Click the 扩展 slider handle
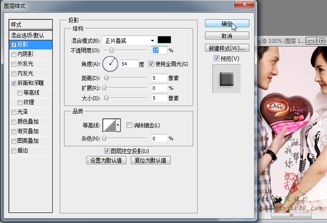This screenshot has height=223, width=327. click(104, 88)
